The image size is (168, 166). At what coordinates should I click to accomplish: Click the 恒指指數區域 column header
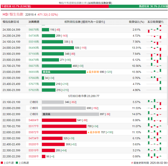(11, 22)
